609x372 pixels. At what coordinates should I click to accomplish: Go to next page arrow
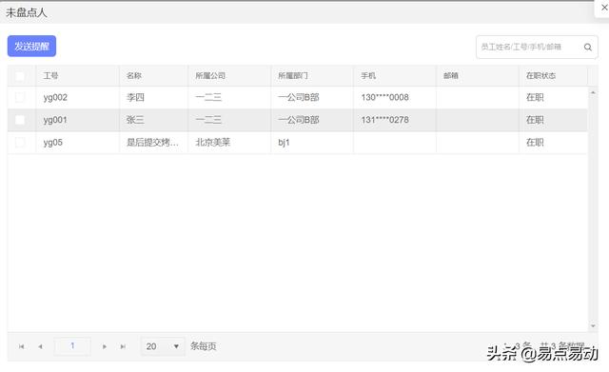(104, 346)
